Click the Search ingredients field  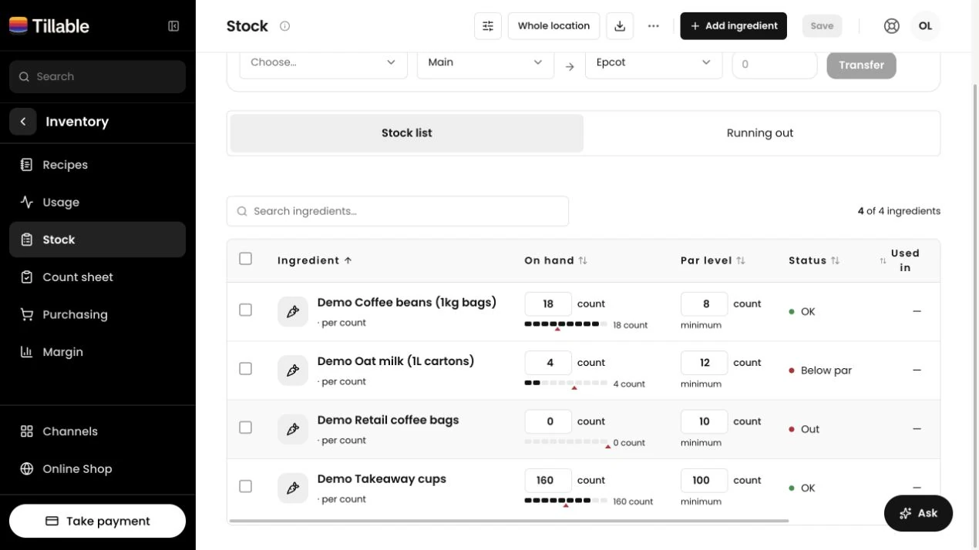[x=398, y=211]
